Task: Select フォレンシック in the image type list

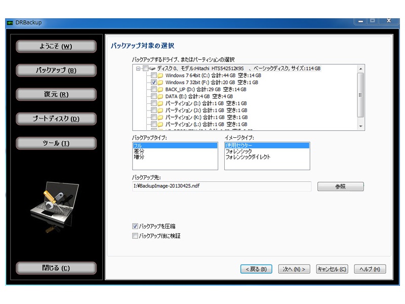Action: (x=238, y=151)
